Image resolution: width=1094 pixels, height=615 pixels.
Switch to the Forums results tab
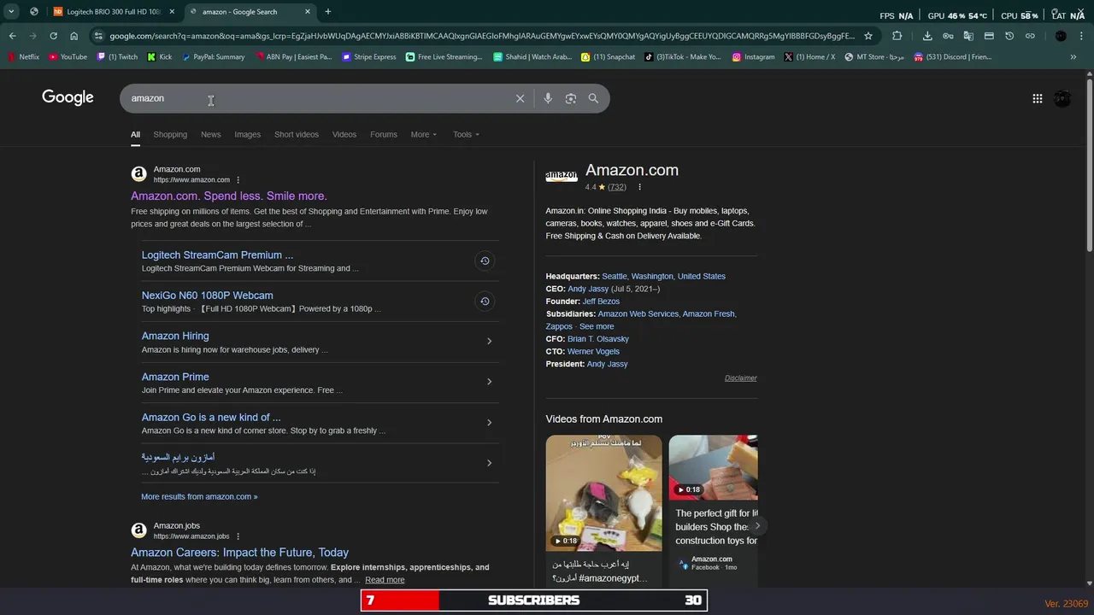pyautogui.click(x=384, y=134)
